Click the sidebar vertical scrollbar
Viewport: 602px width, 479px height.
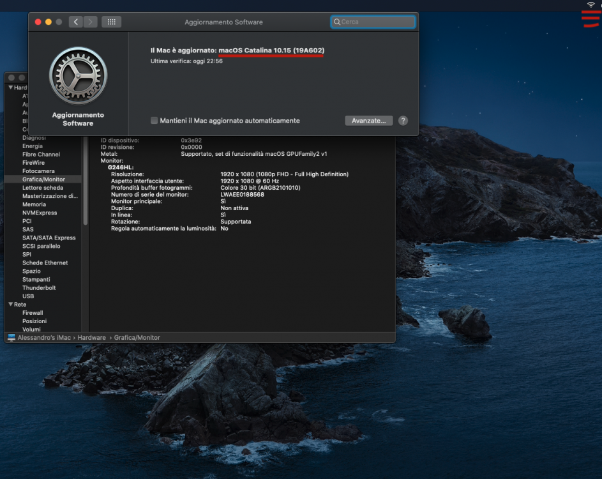pos(86,181)
